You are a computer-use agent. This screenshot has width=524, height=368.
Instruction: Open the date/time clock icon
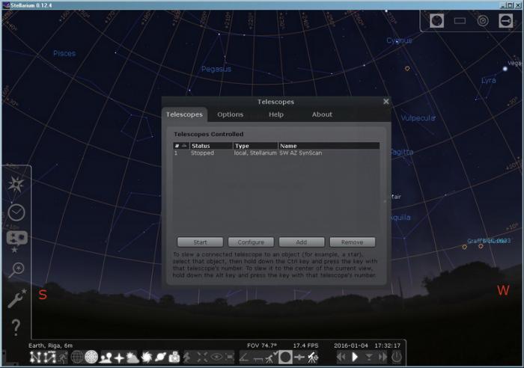16,212
